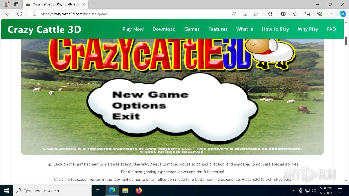Open Why Play nav link

[x=308, y=29]
